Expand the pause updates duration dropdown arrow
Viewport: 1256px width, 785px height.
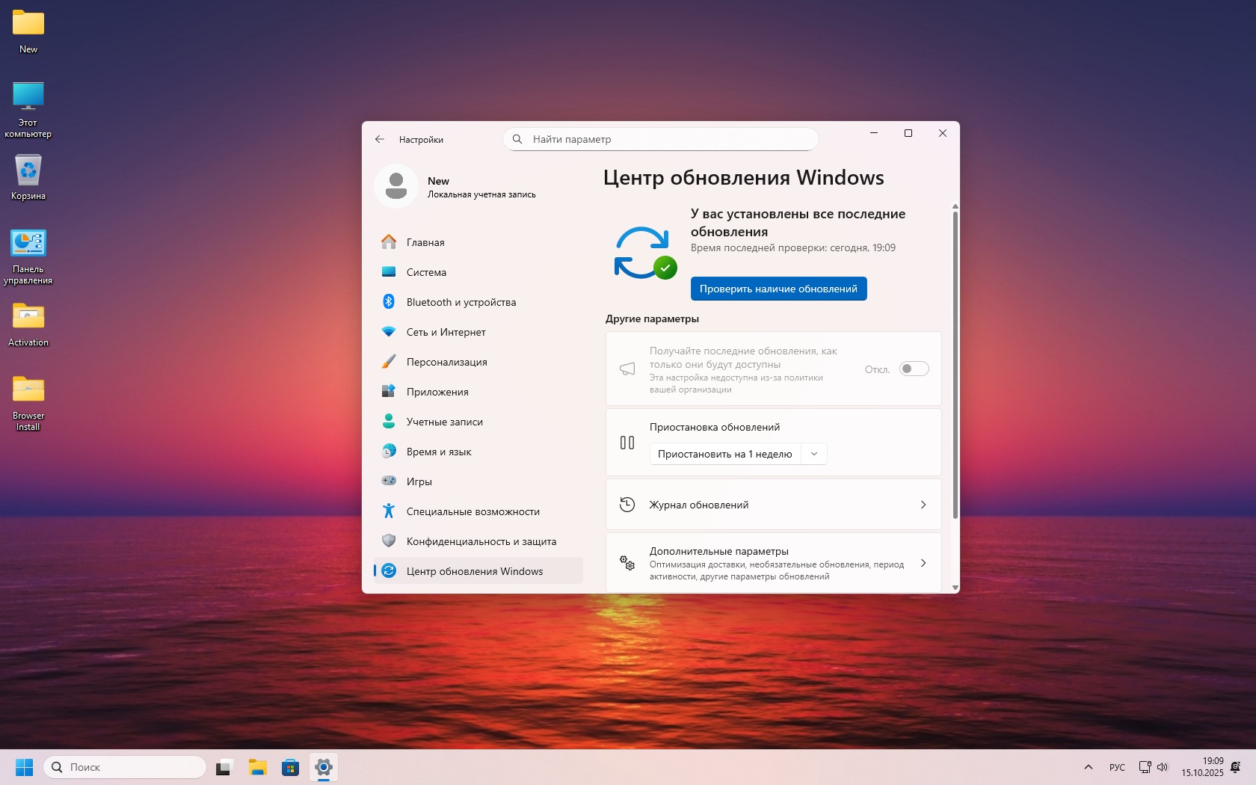click(814, 454)
